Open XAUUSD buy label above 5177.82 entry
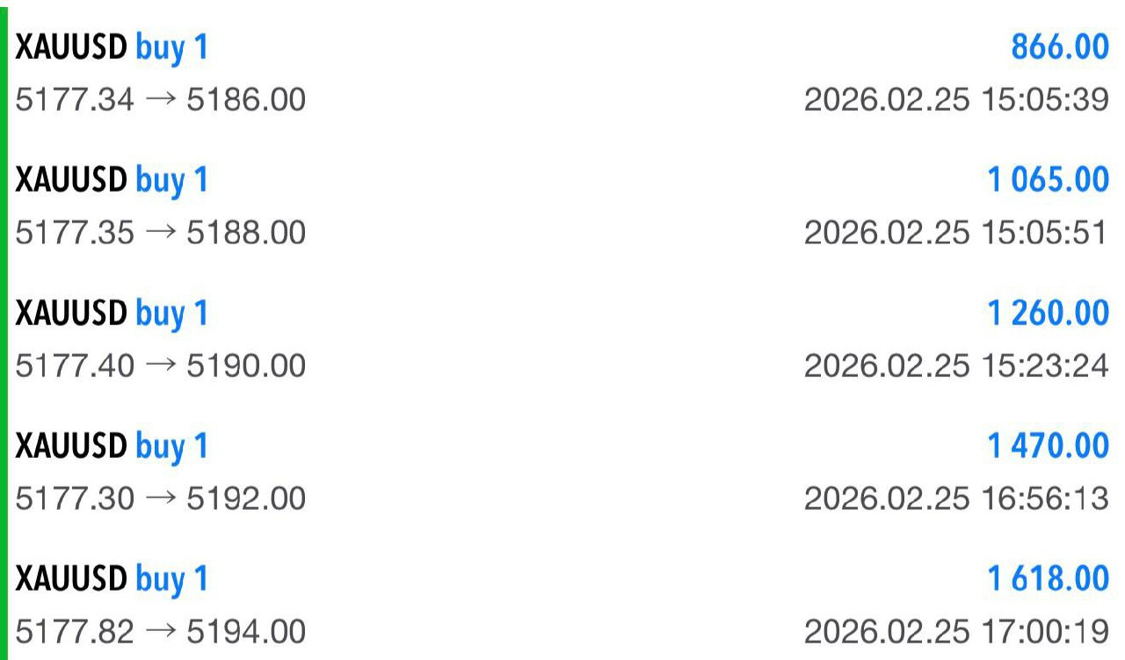This screenshot has width=1125, height=660. [x=112, y=579]
